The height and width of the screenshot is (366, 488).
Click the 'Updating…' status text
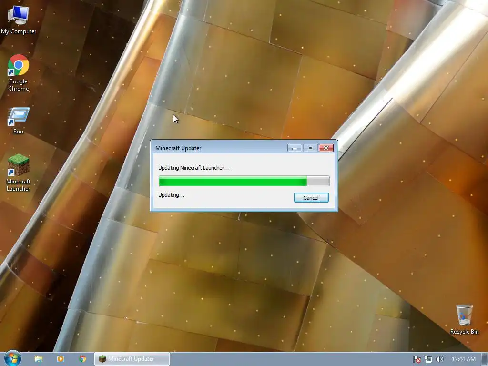[171, 195]
